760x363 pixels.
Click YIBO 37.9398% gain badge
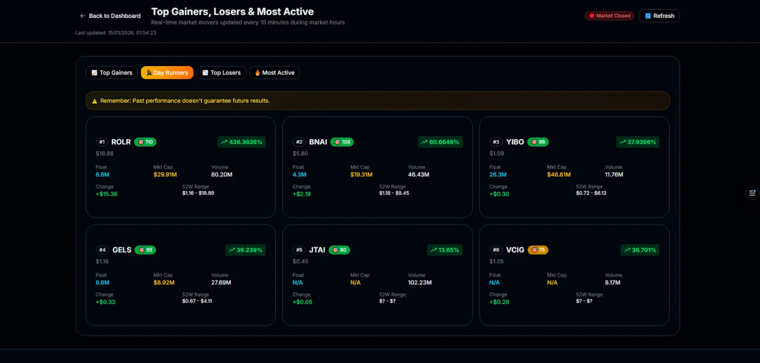[637, 142]
